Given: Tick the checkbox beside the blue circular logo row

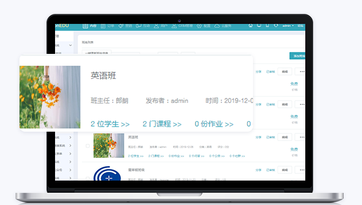Looking at the screenshot, I should coord(87,178).
